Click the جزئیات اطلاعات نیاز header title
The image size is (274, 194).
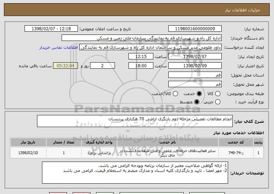click(x=242, y=10)
